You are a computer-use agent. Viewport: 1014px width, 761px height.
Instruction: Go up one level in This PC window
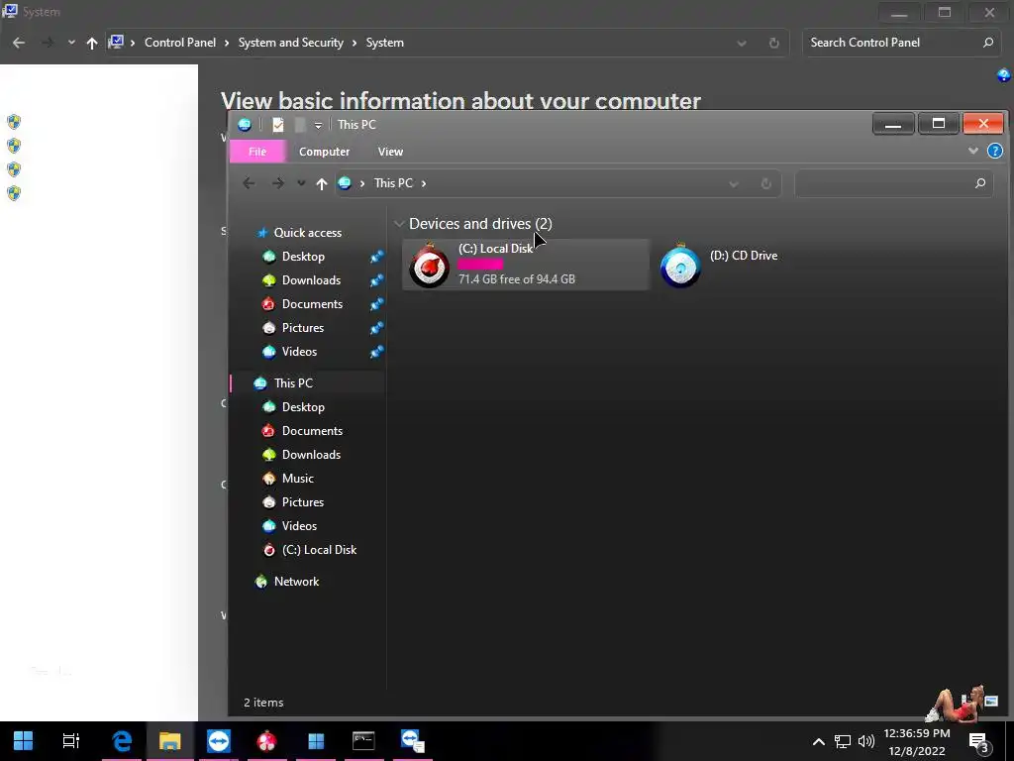(322, 183)
